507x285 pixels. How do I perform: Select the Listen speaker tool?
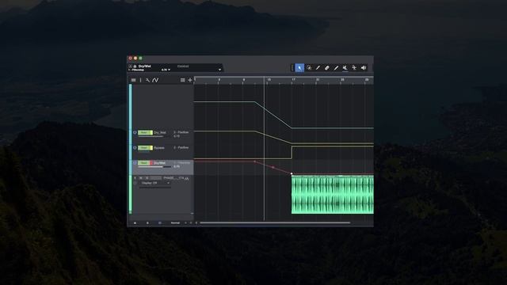(x=364, y=68)
